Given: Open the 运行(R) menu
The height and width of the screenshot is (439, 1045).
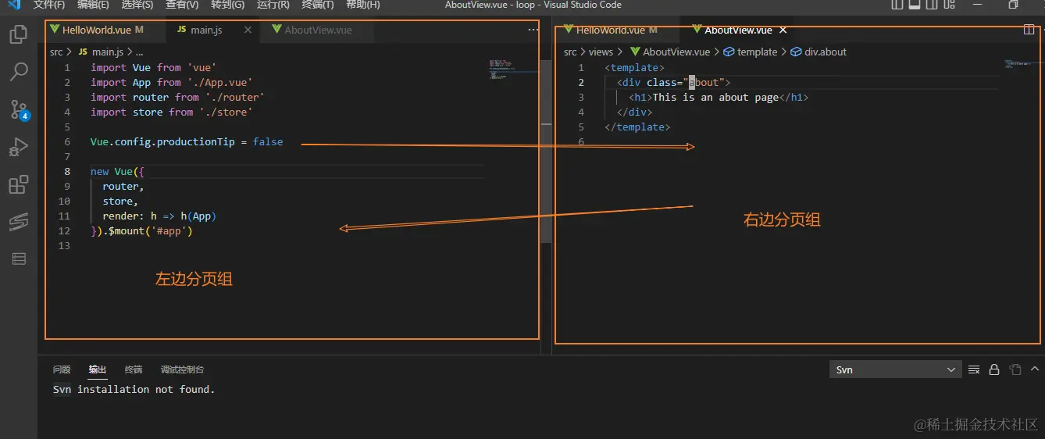Looking at the screenshot, I should [x=273, y=5].
